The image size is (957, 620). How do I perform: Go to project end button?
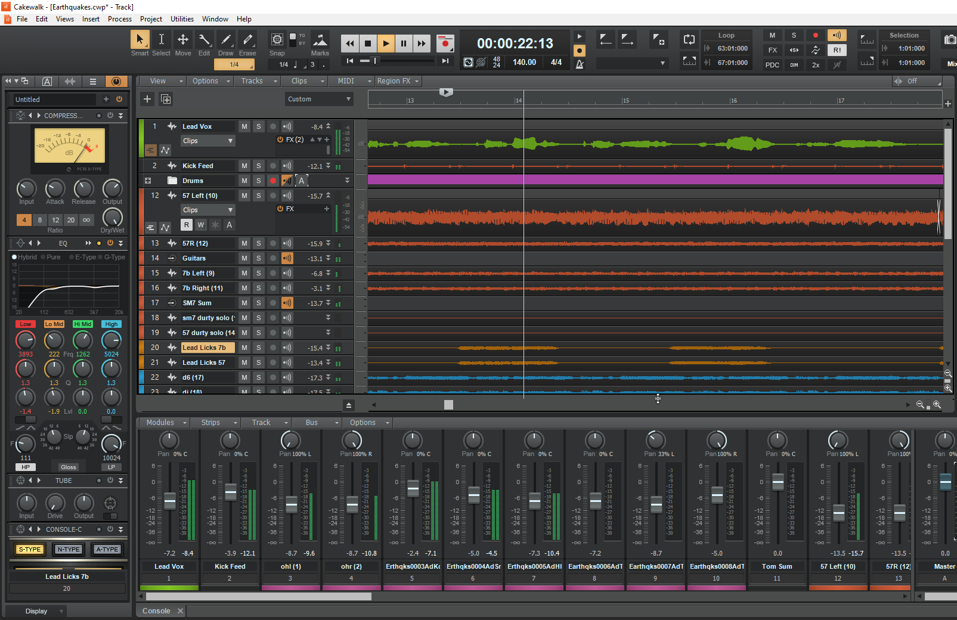tap(445, 61)
